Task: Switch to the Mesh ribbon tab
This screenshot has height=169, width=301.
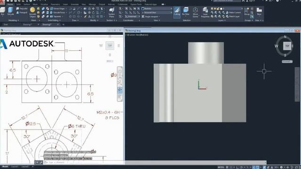Action: point(35,4)
